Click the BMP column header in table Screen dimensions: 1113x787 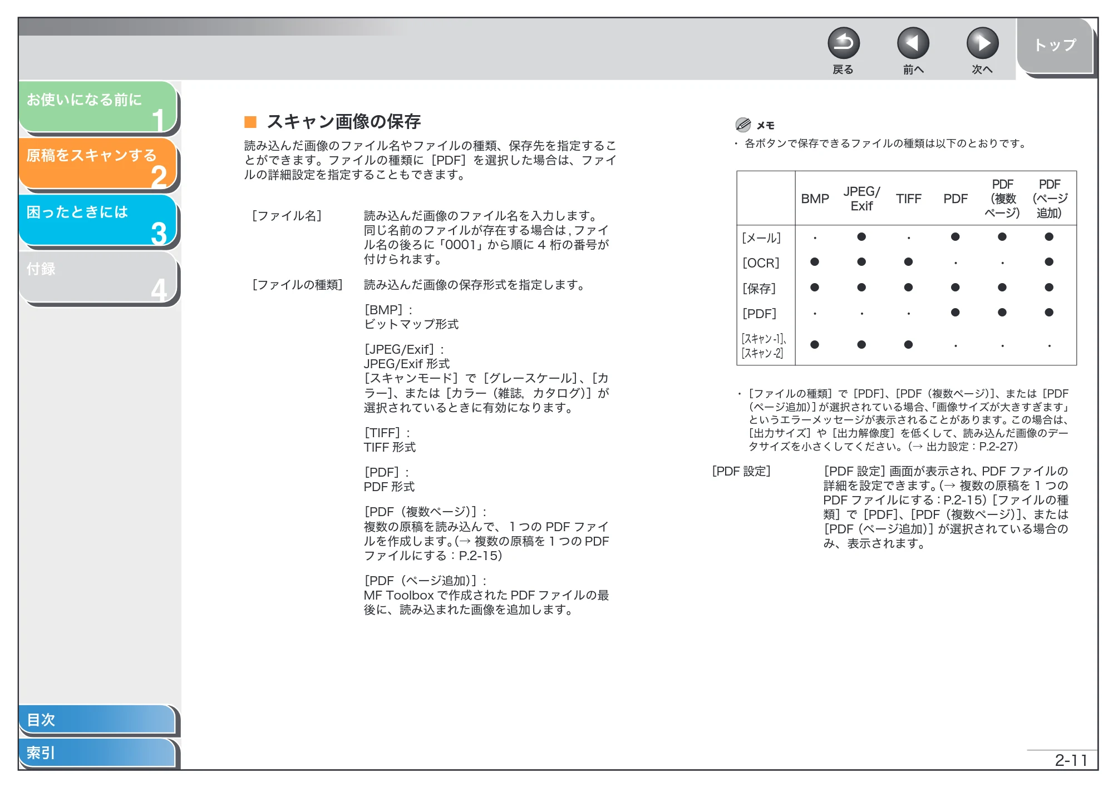click(x=815, y=199)
